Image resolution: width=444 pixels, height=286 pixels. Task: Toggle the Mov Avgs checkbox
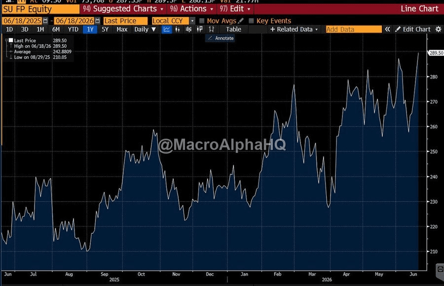(202, 21)
